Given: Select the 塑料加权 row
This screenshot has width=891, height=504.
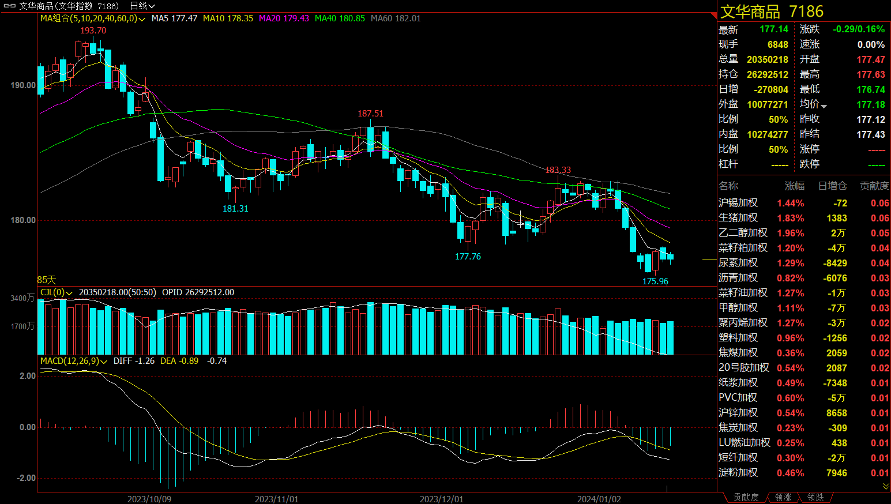Looking at the screenshot, I should (x=804, y=338).
